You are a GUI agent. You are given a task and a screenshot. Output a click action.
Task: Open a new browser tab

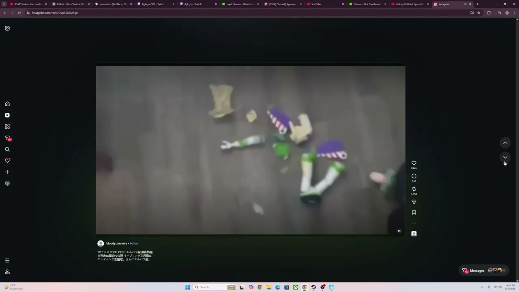[x=477, y=4]
